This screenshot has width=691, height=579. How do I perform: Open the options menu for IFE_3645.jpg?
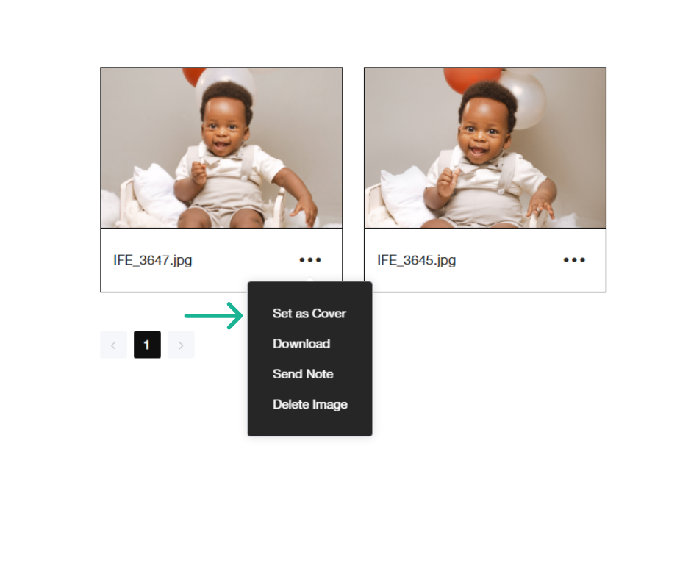[574, 260]
